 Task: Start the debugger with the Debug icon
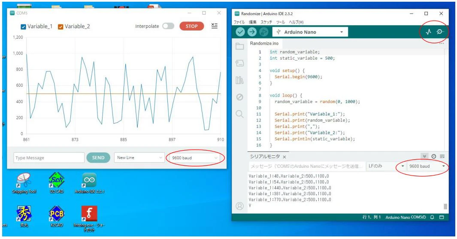263,32
